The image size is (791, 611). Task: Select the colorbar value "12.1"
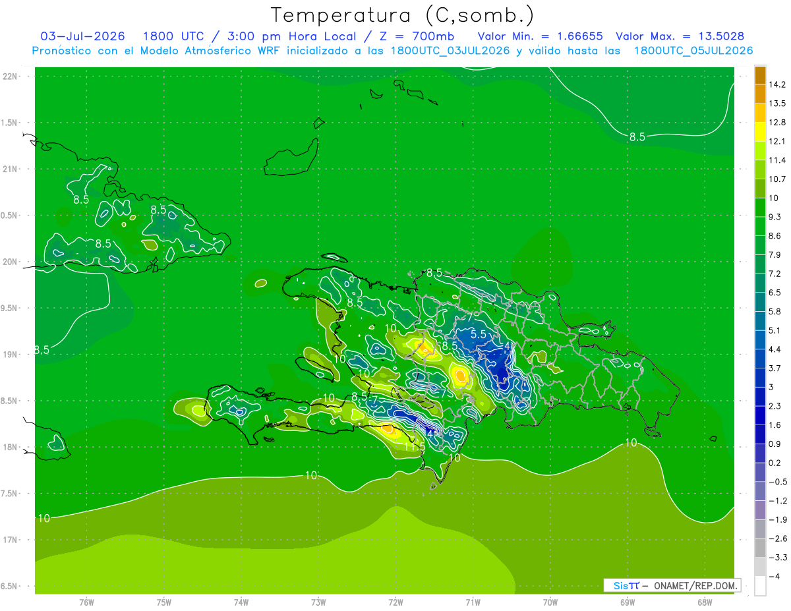776,141
